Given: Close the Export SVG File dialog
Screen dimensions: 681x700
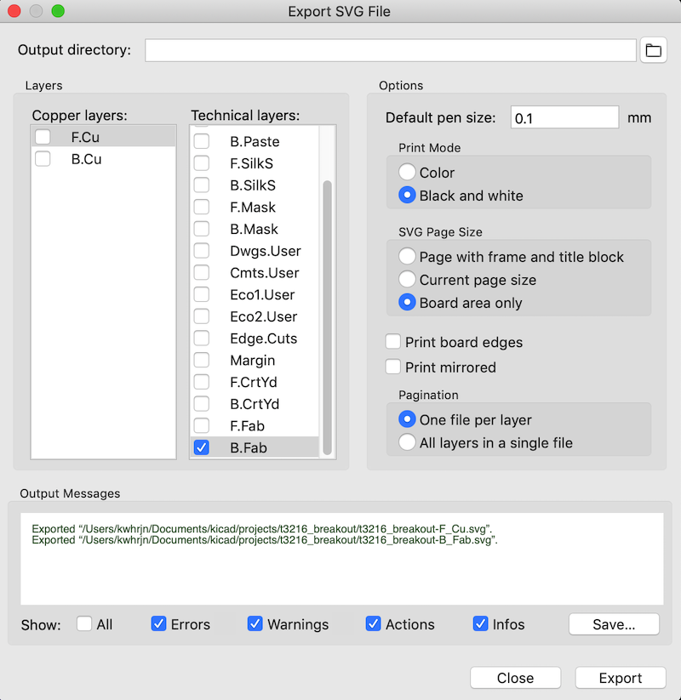Looking at the screenshot, I should click(x=516, y=678).
